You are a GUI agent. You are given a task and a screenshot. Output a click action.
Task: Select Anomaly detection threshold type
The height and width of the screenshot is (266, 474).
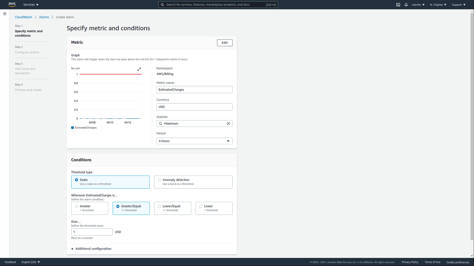193,182
